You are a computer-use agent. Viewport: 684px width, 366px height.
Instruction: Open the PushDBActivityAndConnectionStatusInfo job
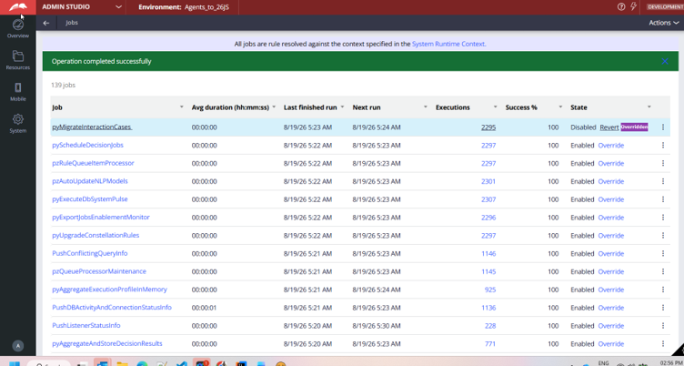point(112,308)
